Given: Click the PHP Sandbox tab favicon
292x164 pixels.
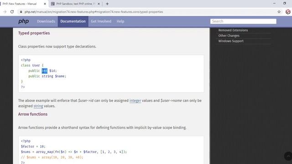Looking at the screenshot, I should click(x=53, y=4).
